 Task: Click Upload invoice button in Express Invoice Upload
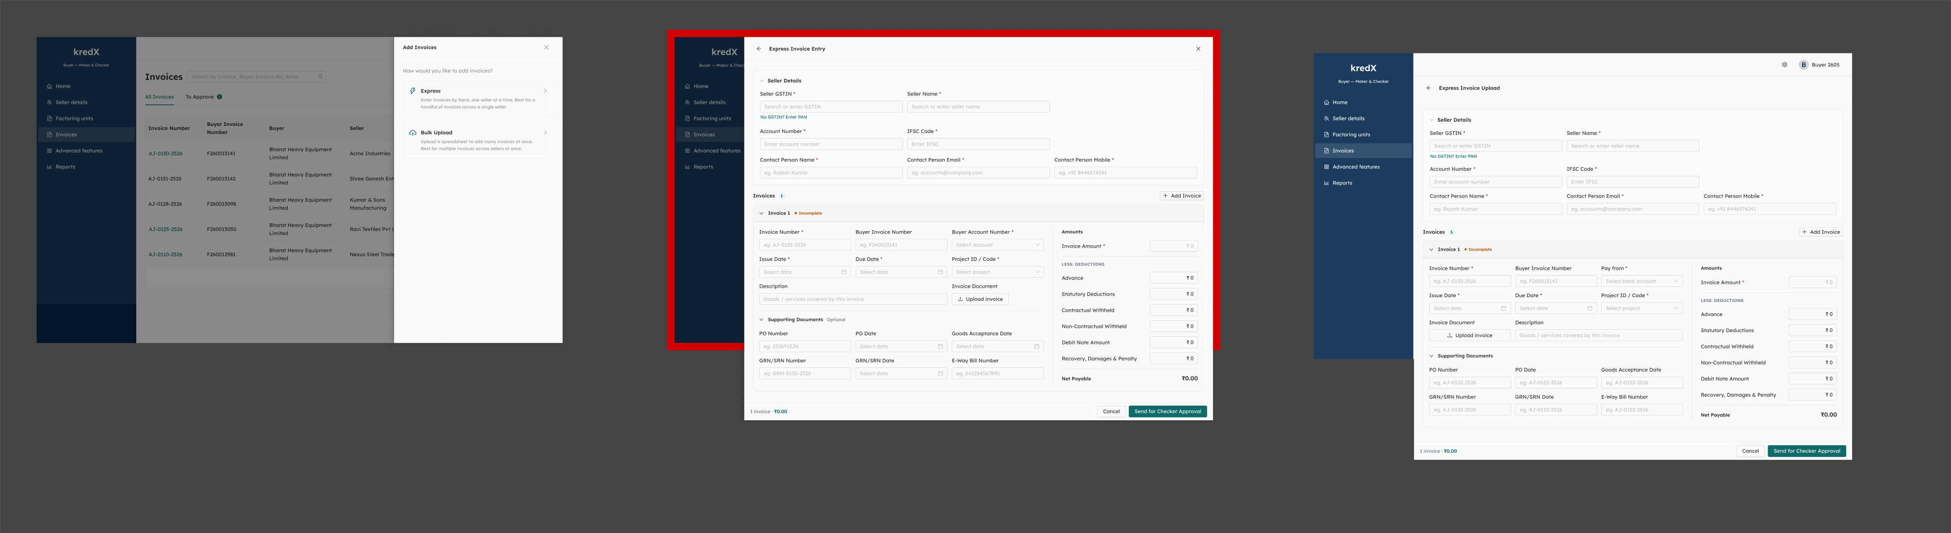click(1469, 335)
